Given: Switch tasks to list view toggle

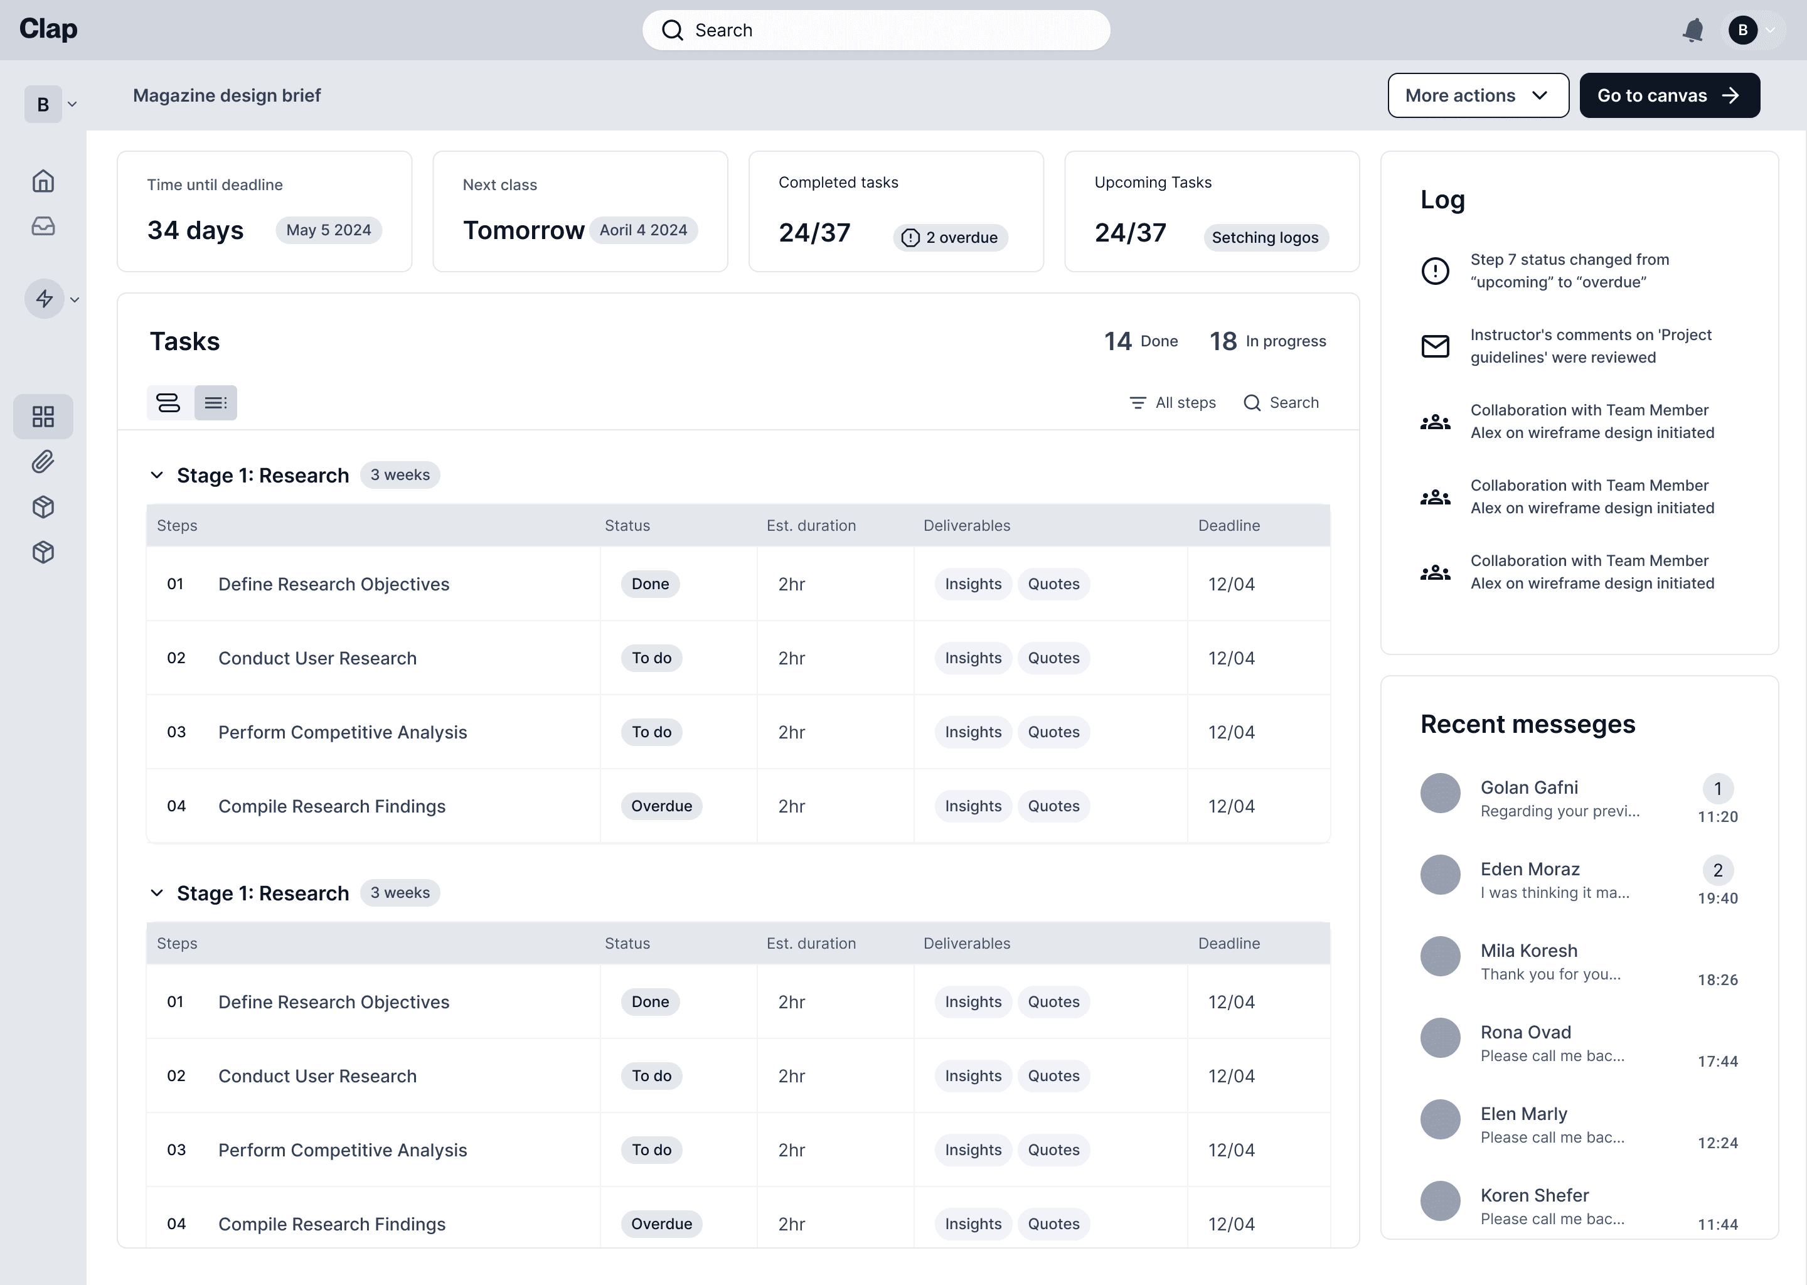Looking at the screenshot, I should (216, 403).
